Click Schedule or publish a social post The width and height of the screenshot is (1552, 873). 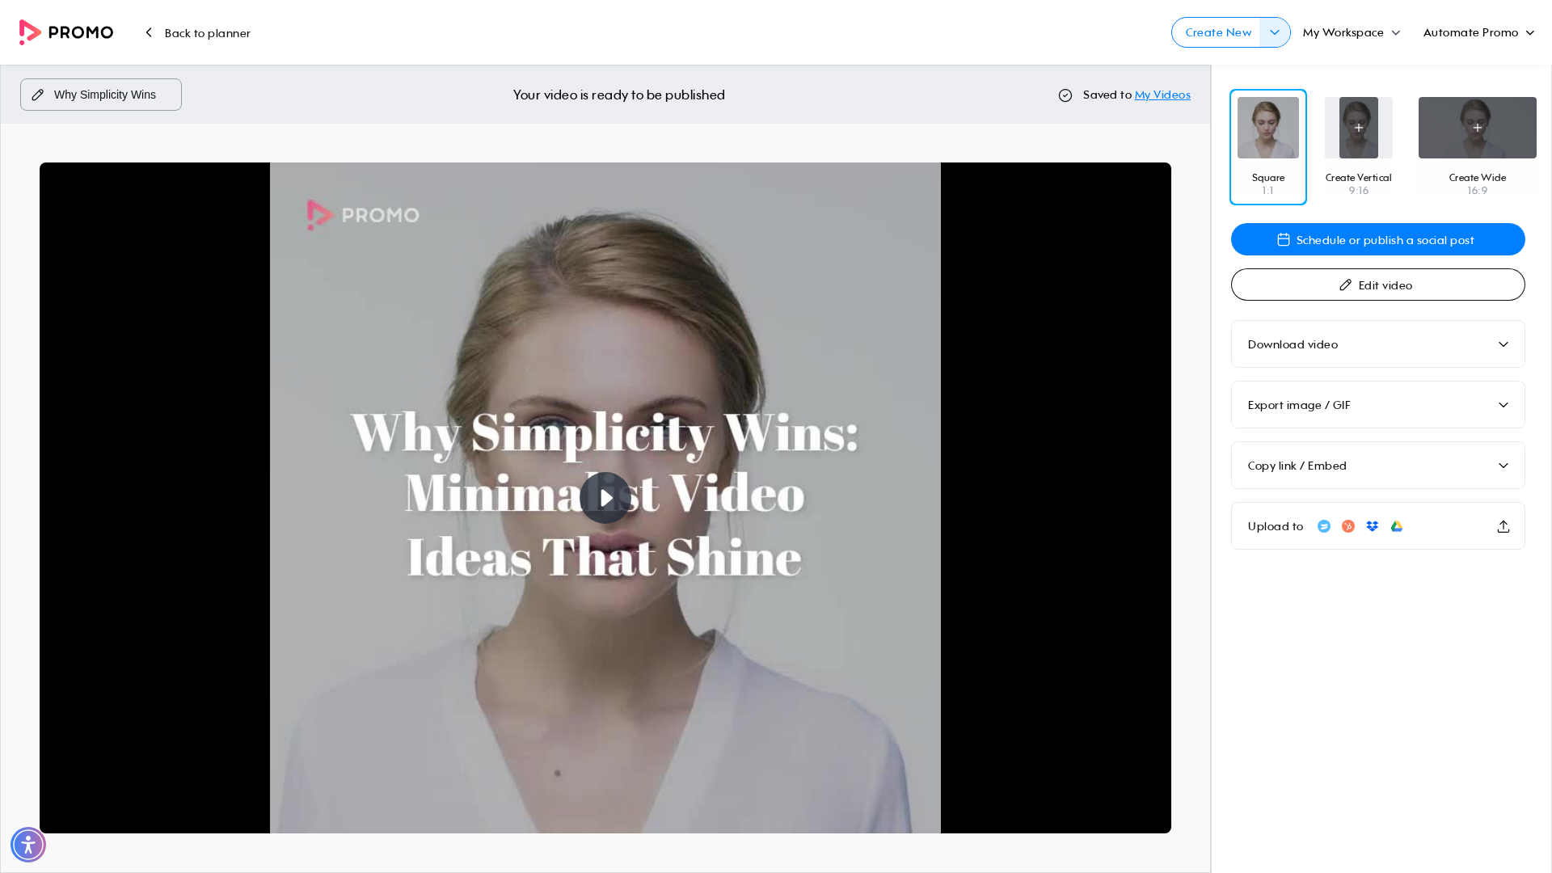[x=1378, y=239]
